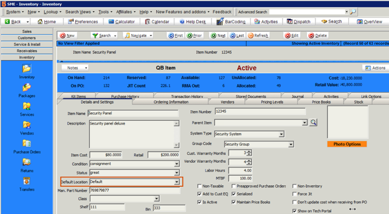Toggle the Serialized checkbox
Screen dimensions: 389x214
[234, 194]
